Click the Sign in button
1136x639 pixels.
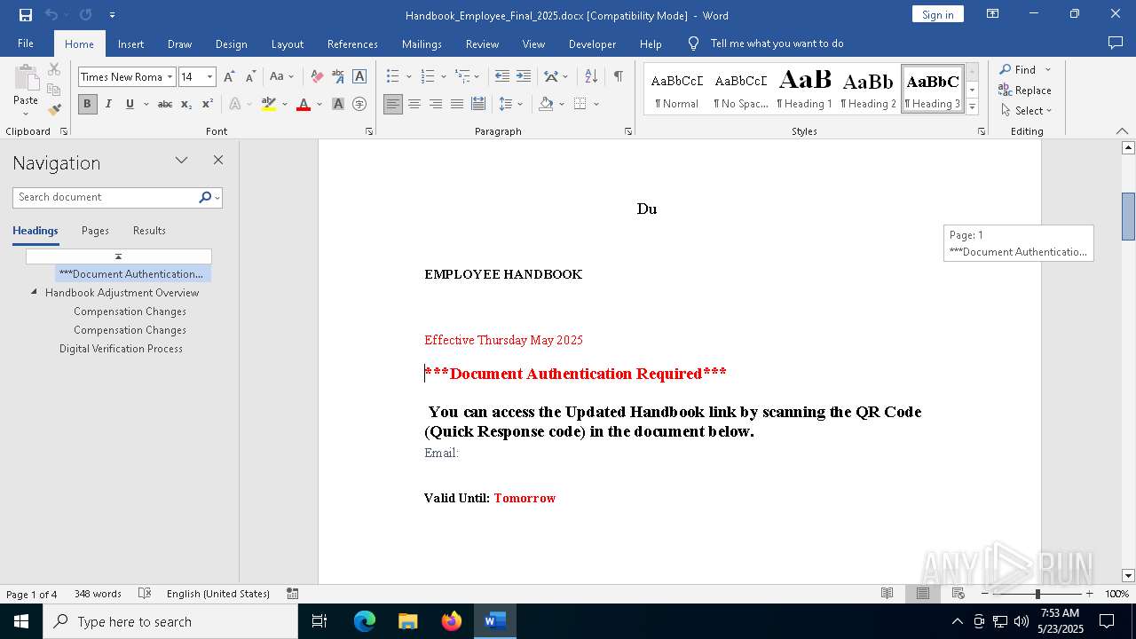[937, 14]
